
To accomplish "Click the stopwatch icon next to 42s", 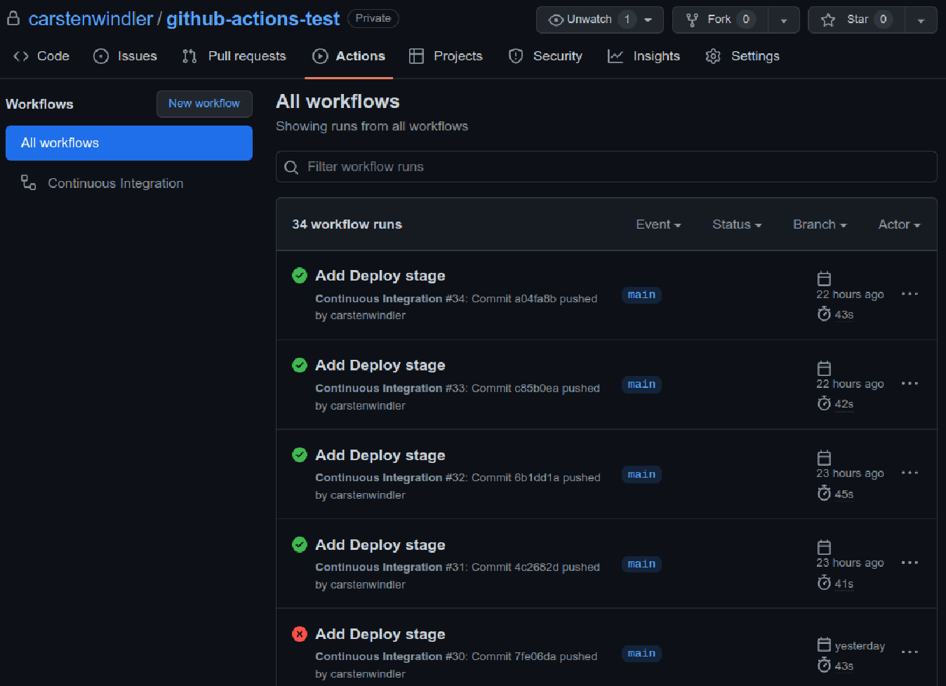I will pyautogui.click(x=824, y=403).
